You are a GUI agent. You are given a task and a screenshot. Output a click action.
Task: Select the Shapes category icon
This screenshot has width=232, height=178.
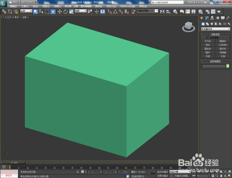207,24
